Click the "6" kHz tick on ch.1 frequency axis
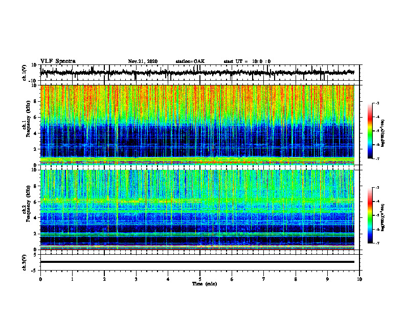The width and height of the screenshot is (405, 313). point(35,117)
